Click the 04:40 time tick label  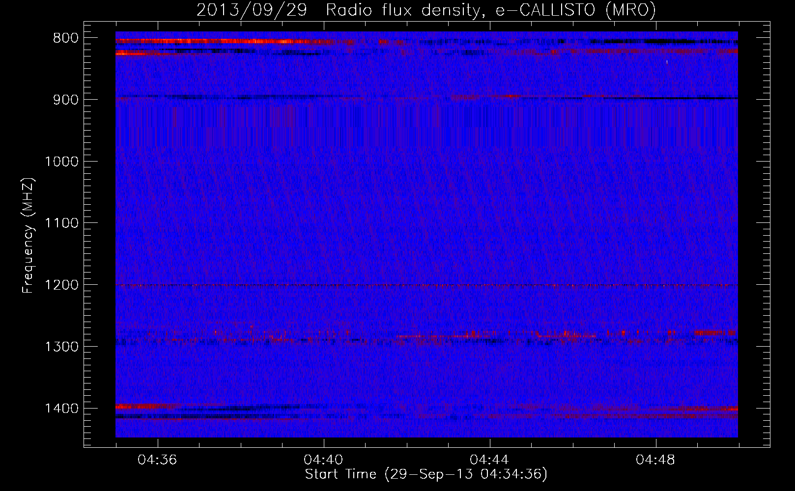(x=323, y=460)
